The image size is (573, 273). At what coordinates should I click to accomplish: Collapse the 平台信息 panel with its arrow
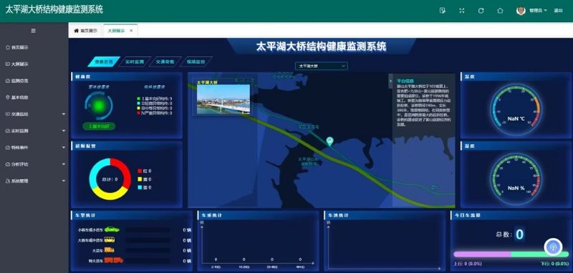pos(390,81)
